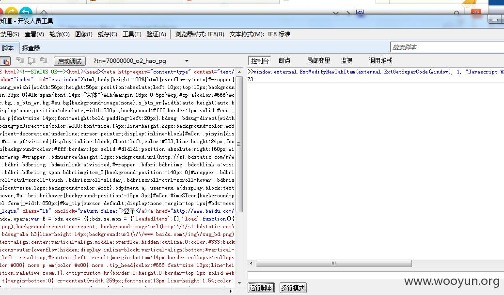Open the 查看(V) menu

tap(34, 34)
